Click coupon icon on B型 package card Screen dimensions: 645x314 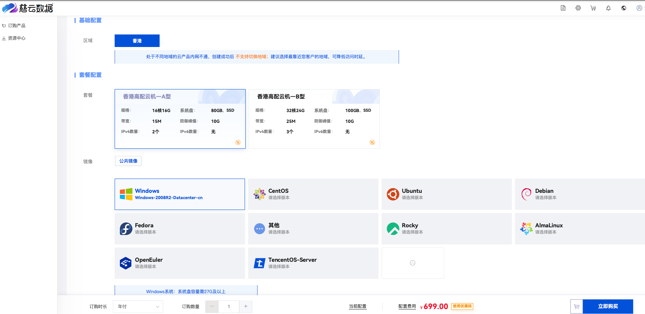pos(372,142)
